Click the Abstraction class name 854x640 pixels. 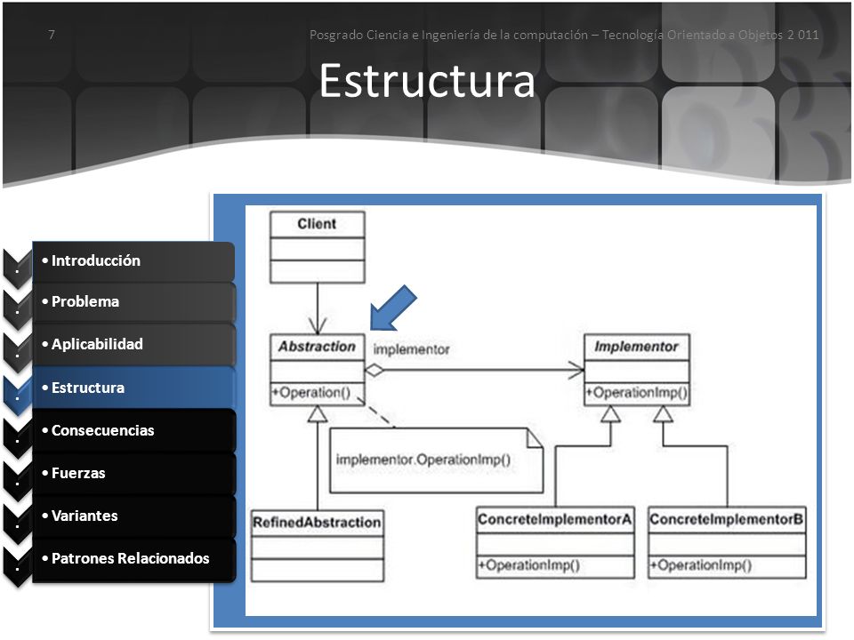[x=317, y=346]
